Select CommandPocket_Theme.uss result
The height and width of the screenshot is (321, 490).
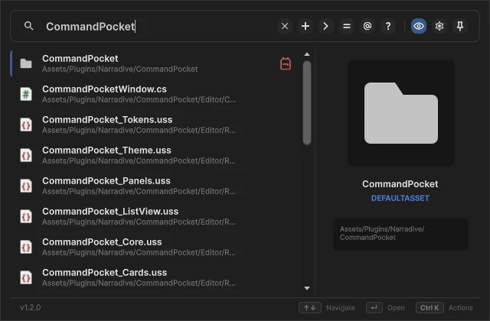pyautogui.click(x=155, y=155)
